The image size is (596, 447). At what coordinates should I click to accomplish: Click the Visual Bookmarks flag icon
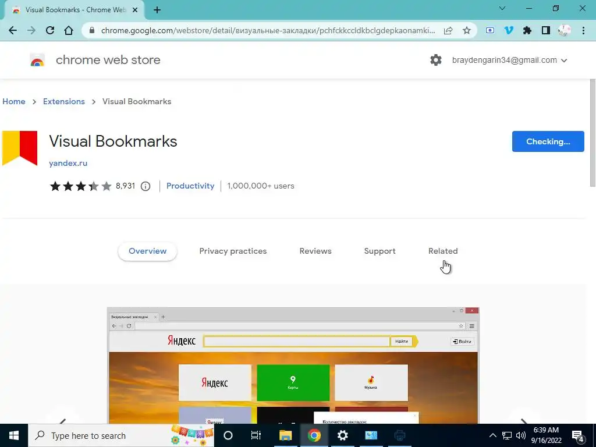pyautogui.click(x=20, y=148)
